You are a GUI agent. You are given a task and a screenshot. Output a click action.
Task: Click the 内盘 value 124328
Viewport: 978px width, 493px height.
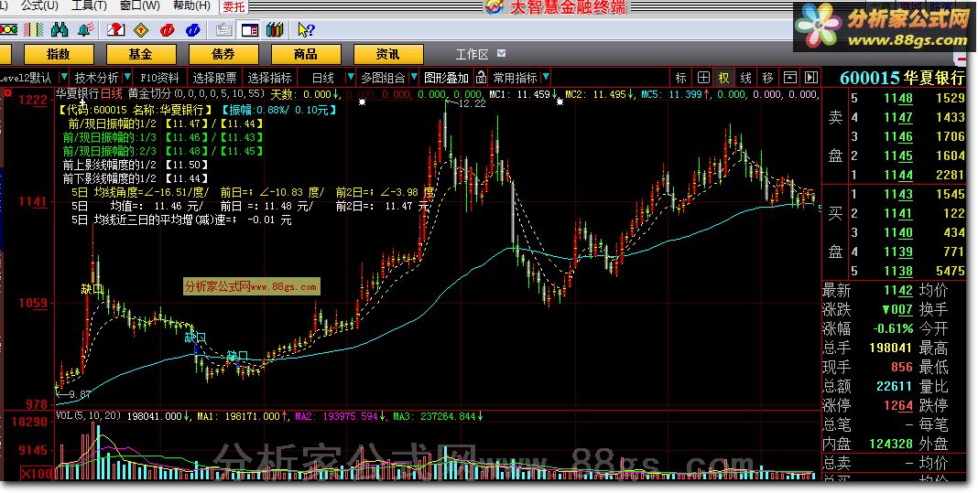[891, 444]
